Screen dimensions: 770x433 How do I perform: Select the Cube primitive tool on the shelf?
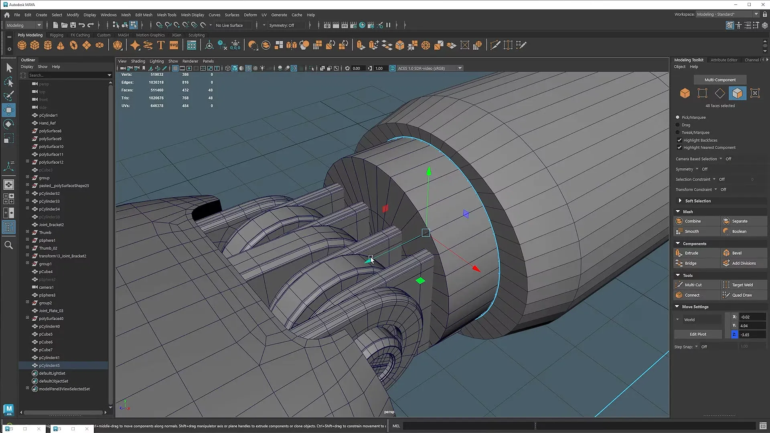[x=34, y=45]
